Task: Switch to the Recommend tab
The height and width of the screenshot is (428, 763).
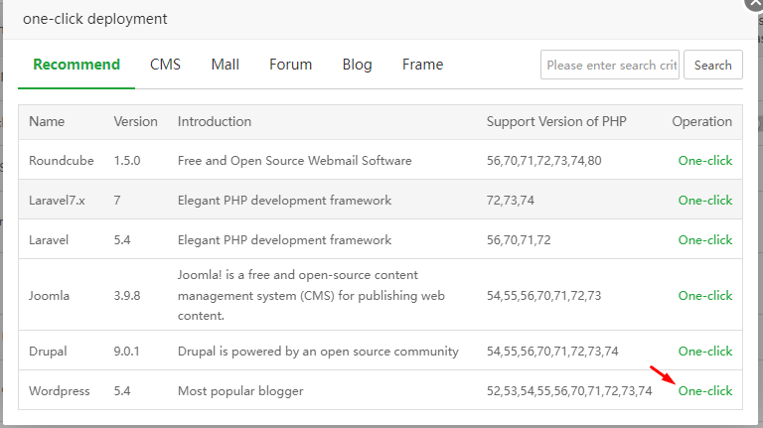Action: (76, 65)
